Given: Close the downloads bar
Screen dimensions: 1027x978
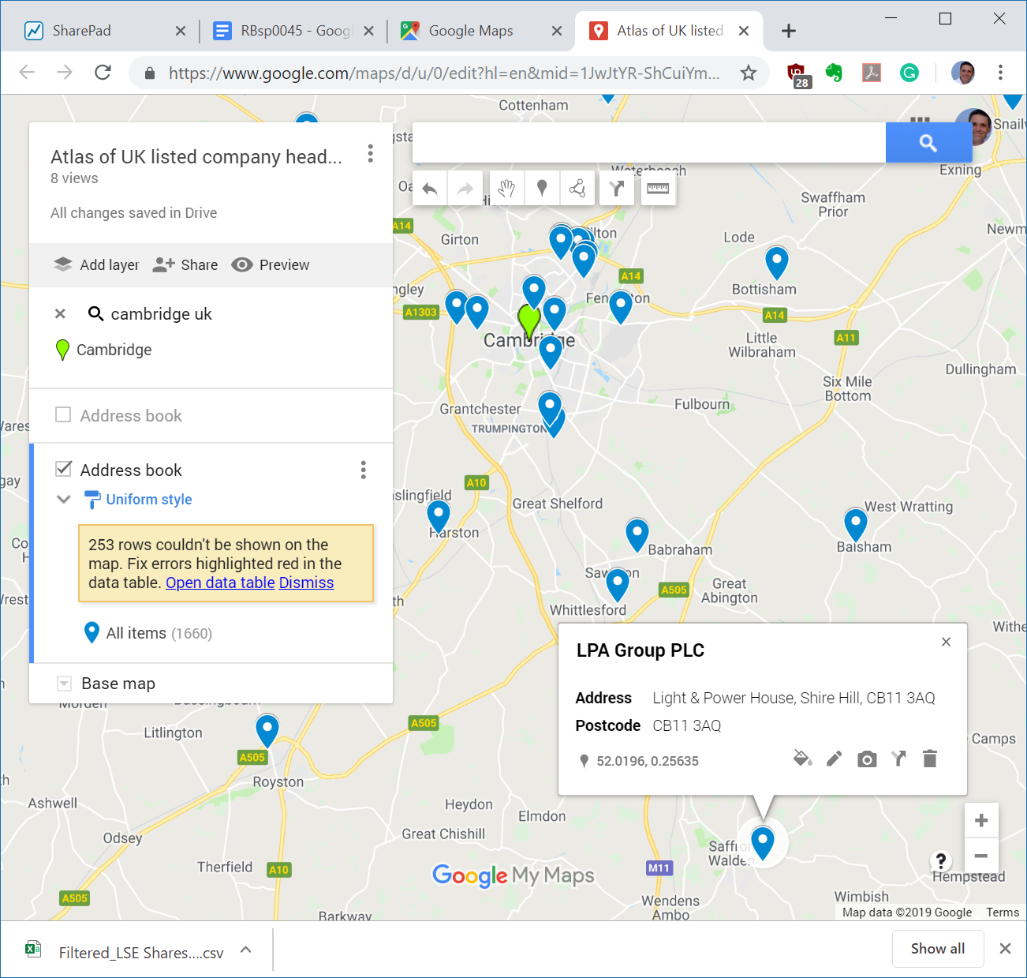Looking at the screenshot, I should pos(1005,949).
